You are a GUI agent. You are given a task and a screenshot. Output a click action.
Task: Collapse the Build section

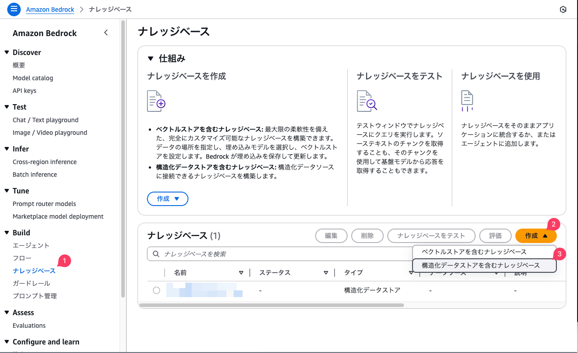(x=7, y=233)
